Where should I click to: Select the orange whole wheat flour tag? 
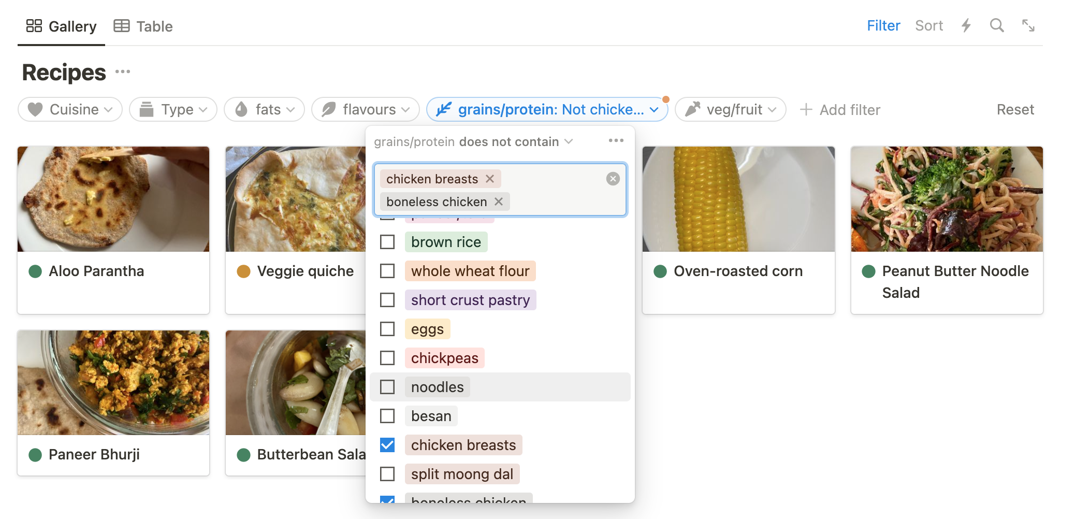click(x=470, y=271)
